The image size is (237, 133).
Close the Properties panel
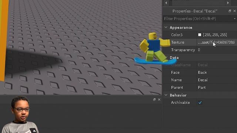point(234,11)
